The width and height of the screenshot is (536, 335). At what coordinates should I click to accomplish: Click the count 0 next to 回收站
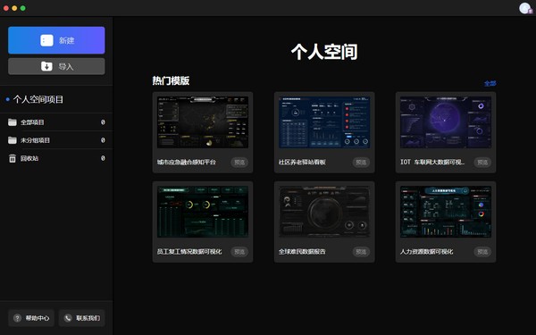tap(103, 158)
